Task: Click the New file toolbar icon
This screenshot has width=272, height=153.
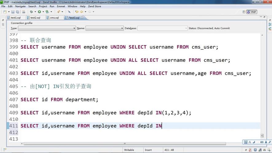Action: [x=5, y=12]
